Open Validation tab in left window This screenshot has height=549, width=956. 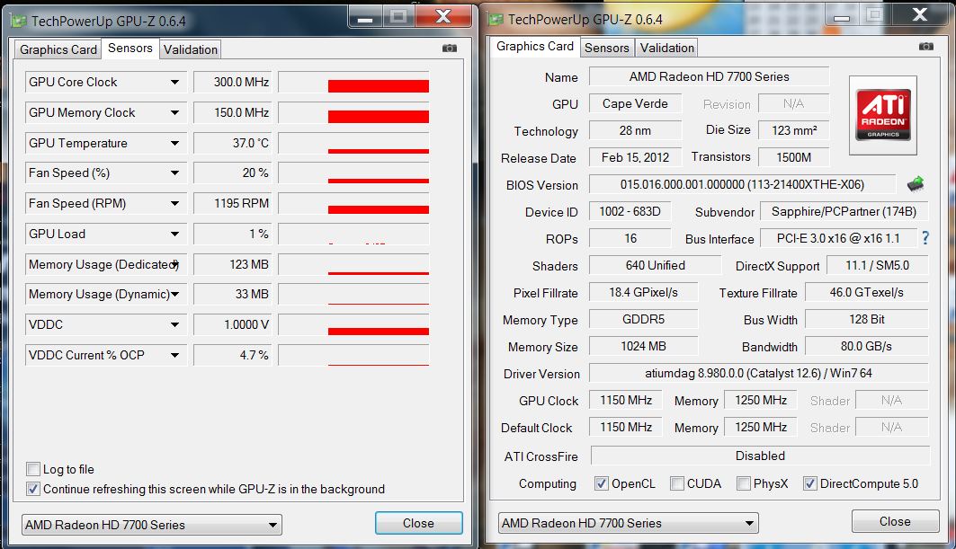click(191, 50)
